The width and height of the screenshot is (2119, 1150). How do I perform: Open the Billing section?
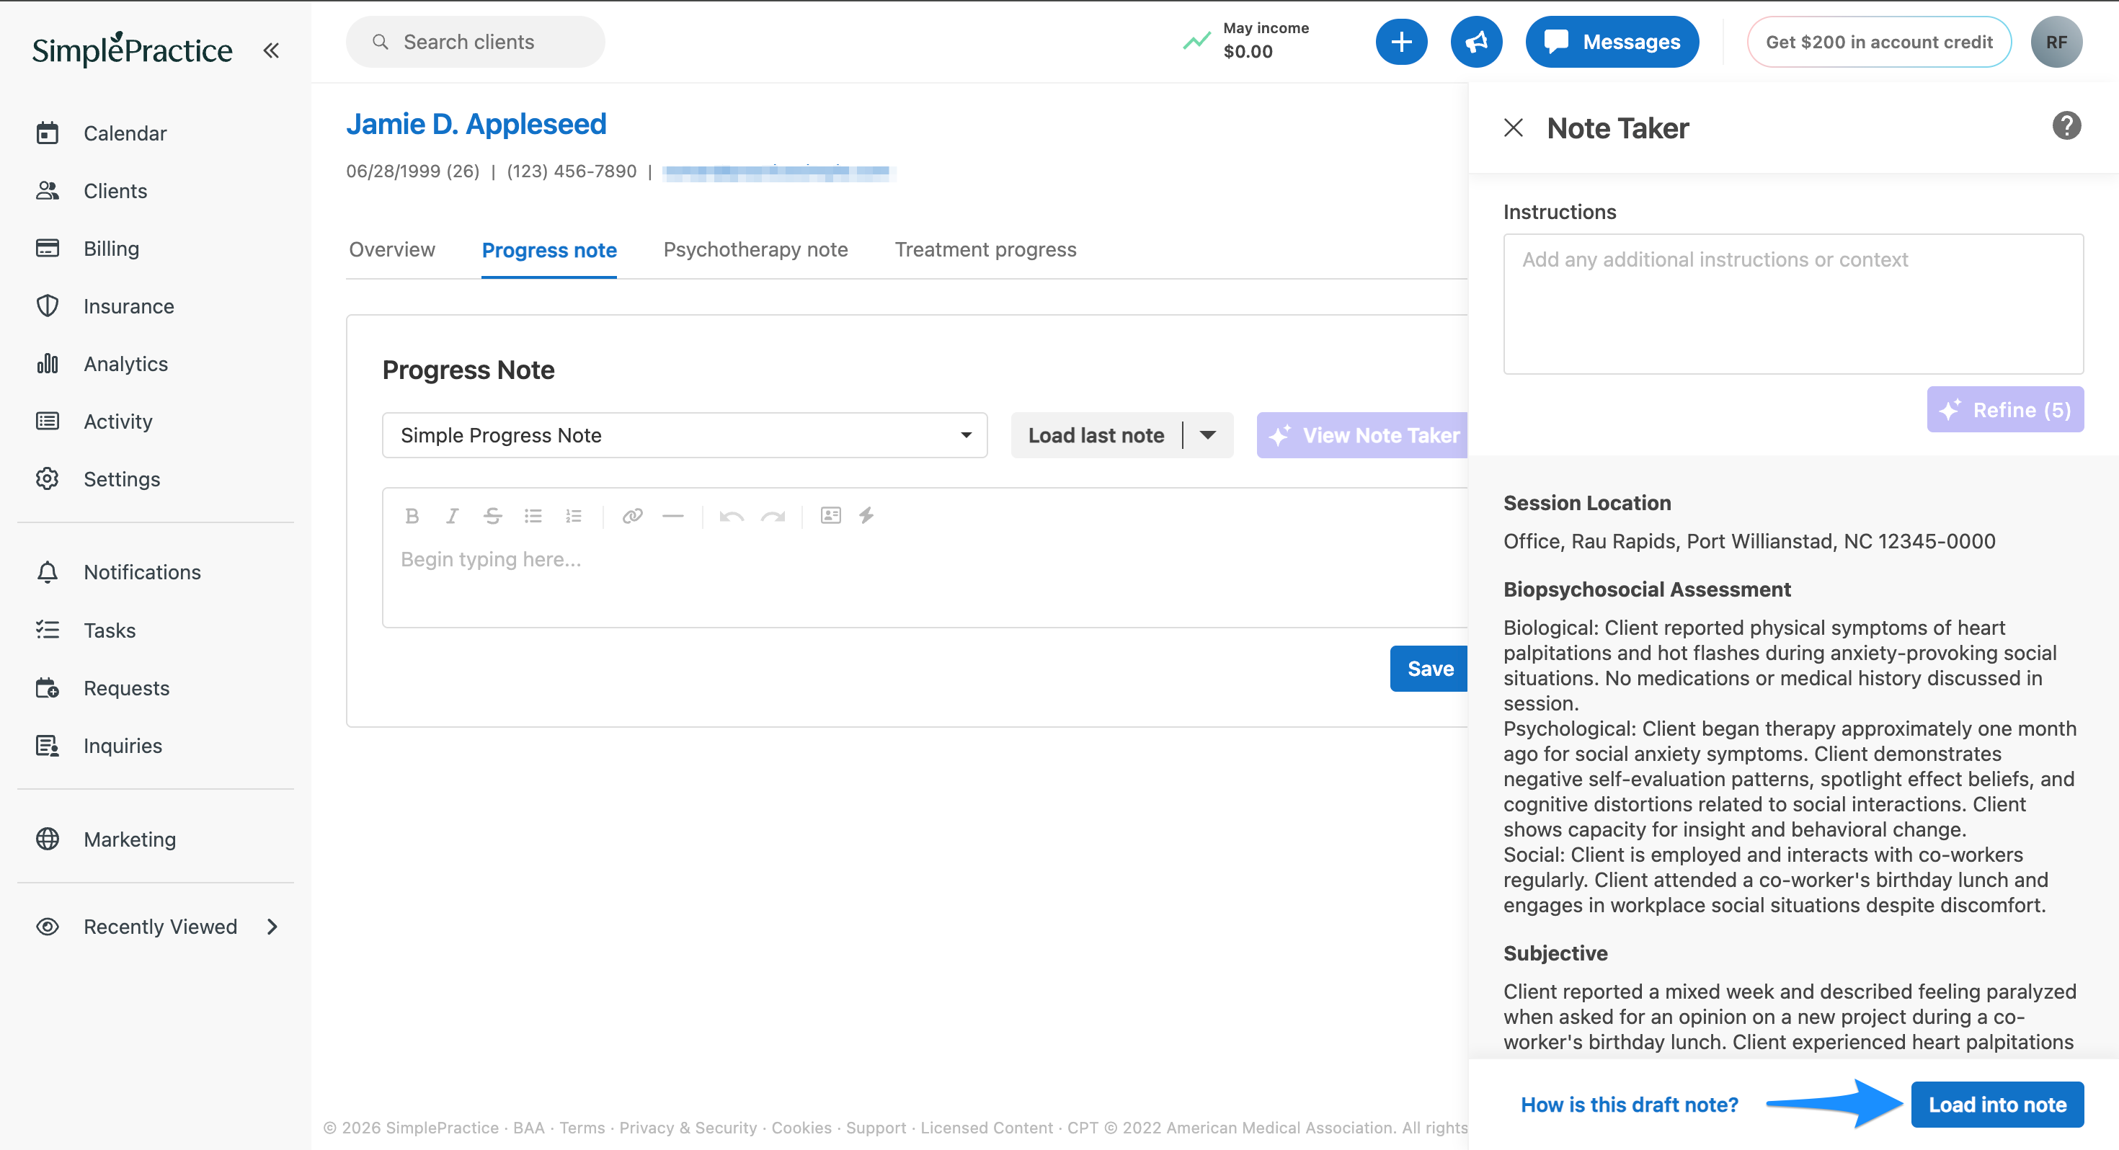pos(111,249)
